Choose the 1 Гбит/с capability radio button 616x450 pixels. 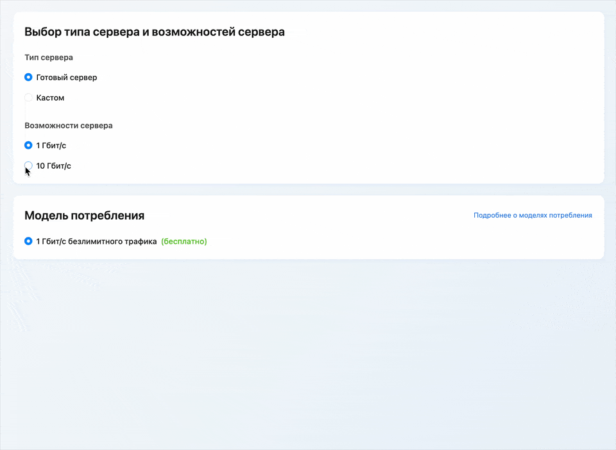pyautogui.click(x=28, y=145)
